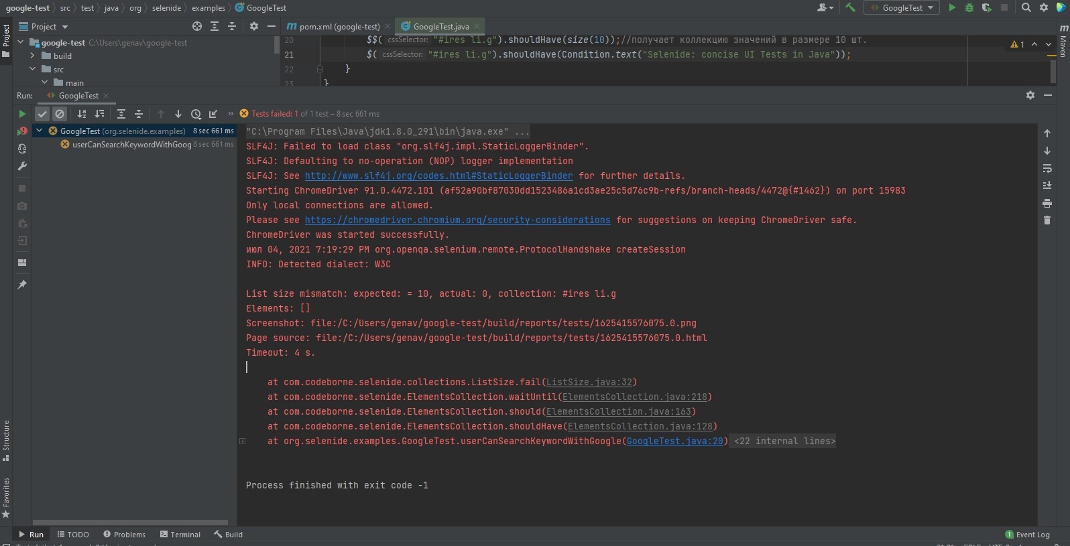Image resolution: width=1070 pixels, height=546 pixels.
Task: Expand all test result nodes
Action: coord(121,114)
